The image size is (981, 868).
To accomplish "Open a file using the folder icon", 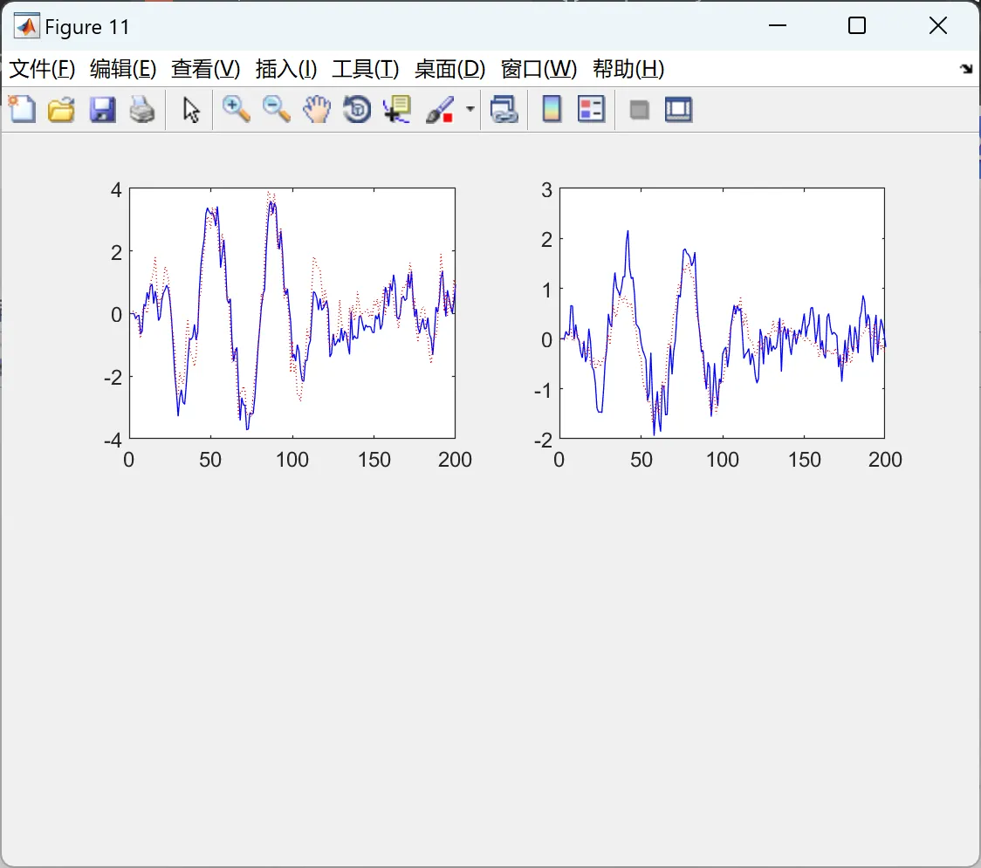I will click(61, 109).
